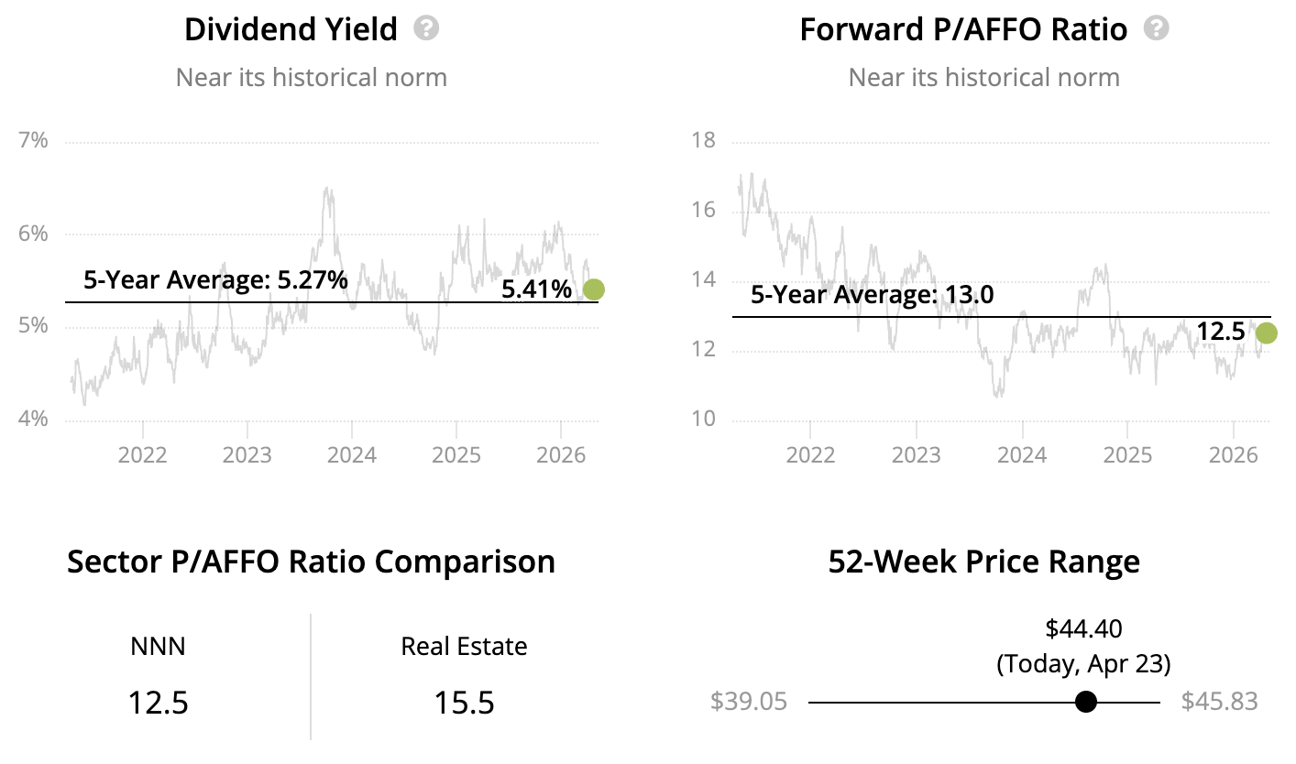
Task: Click the Real Estate sector label
Action: pos(464,647)
